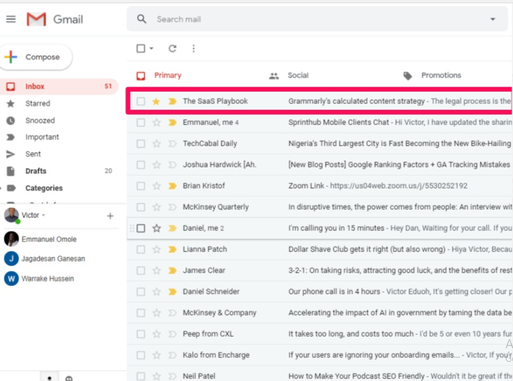This screenshot has width=513, height=381.
Task: Open "Our phone call is in 4 hours" email
Action: (320, 292)
